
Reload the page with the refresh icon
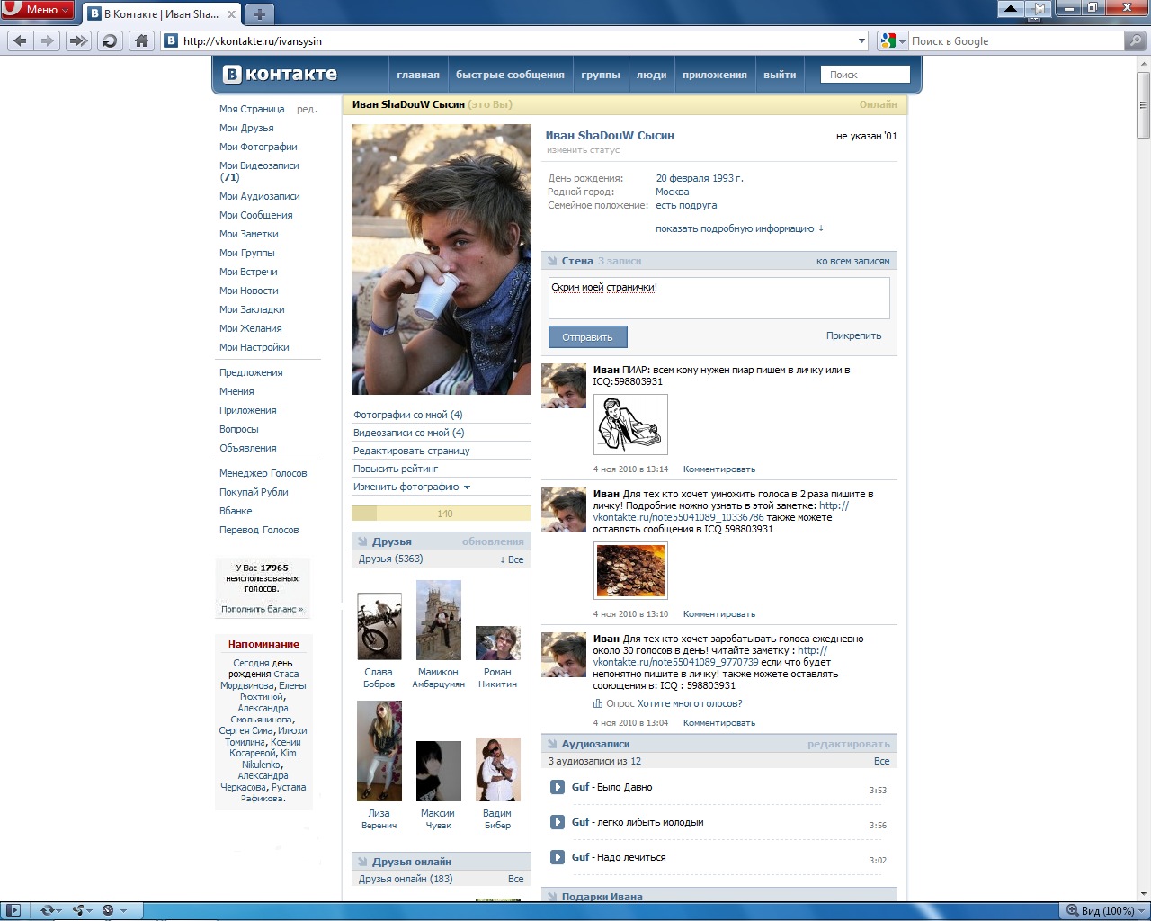pos(110,40)
